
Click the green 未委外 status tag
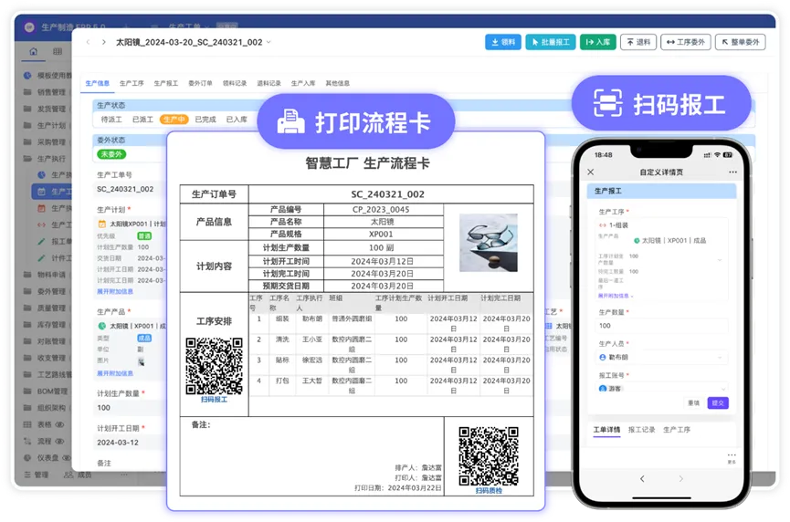click(x=111, y=154)
